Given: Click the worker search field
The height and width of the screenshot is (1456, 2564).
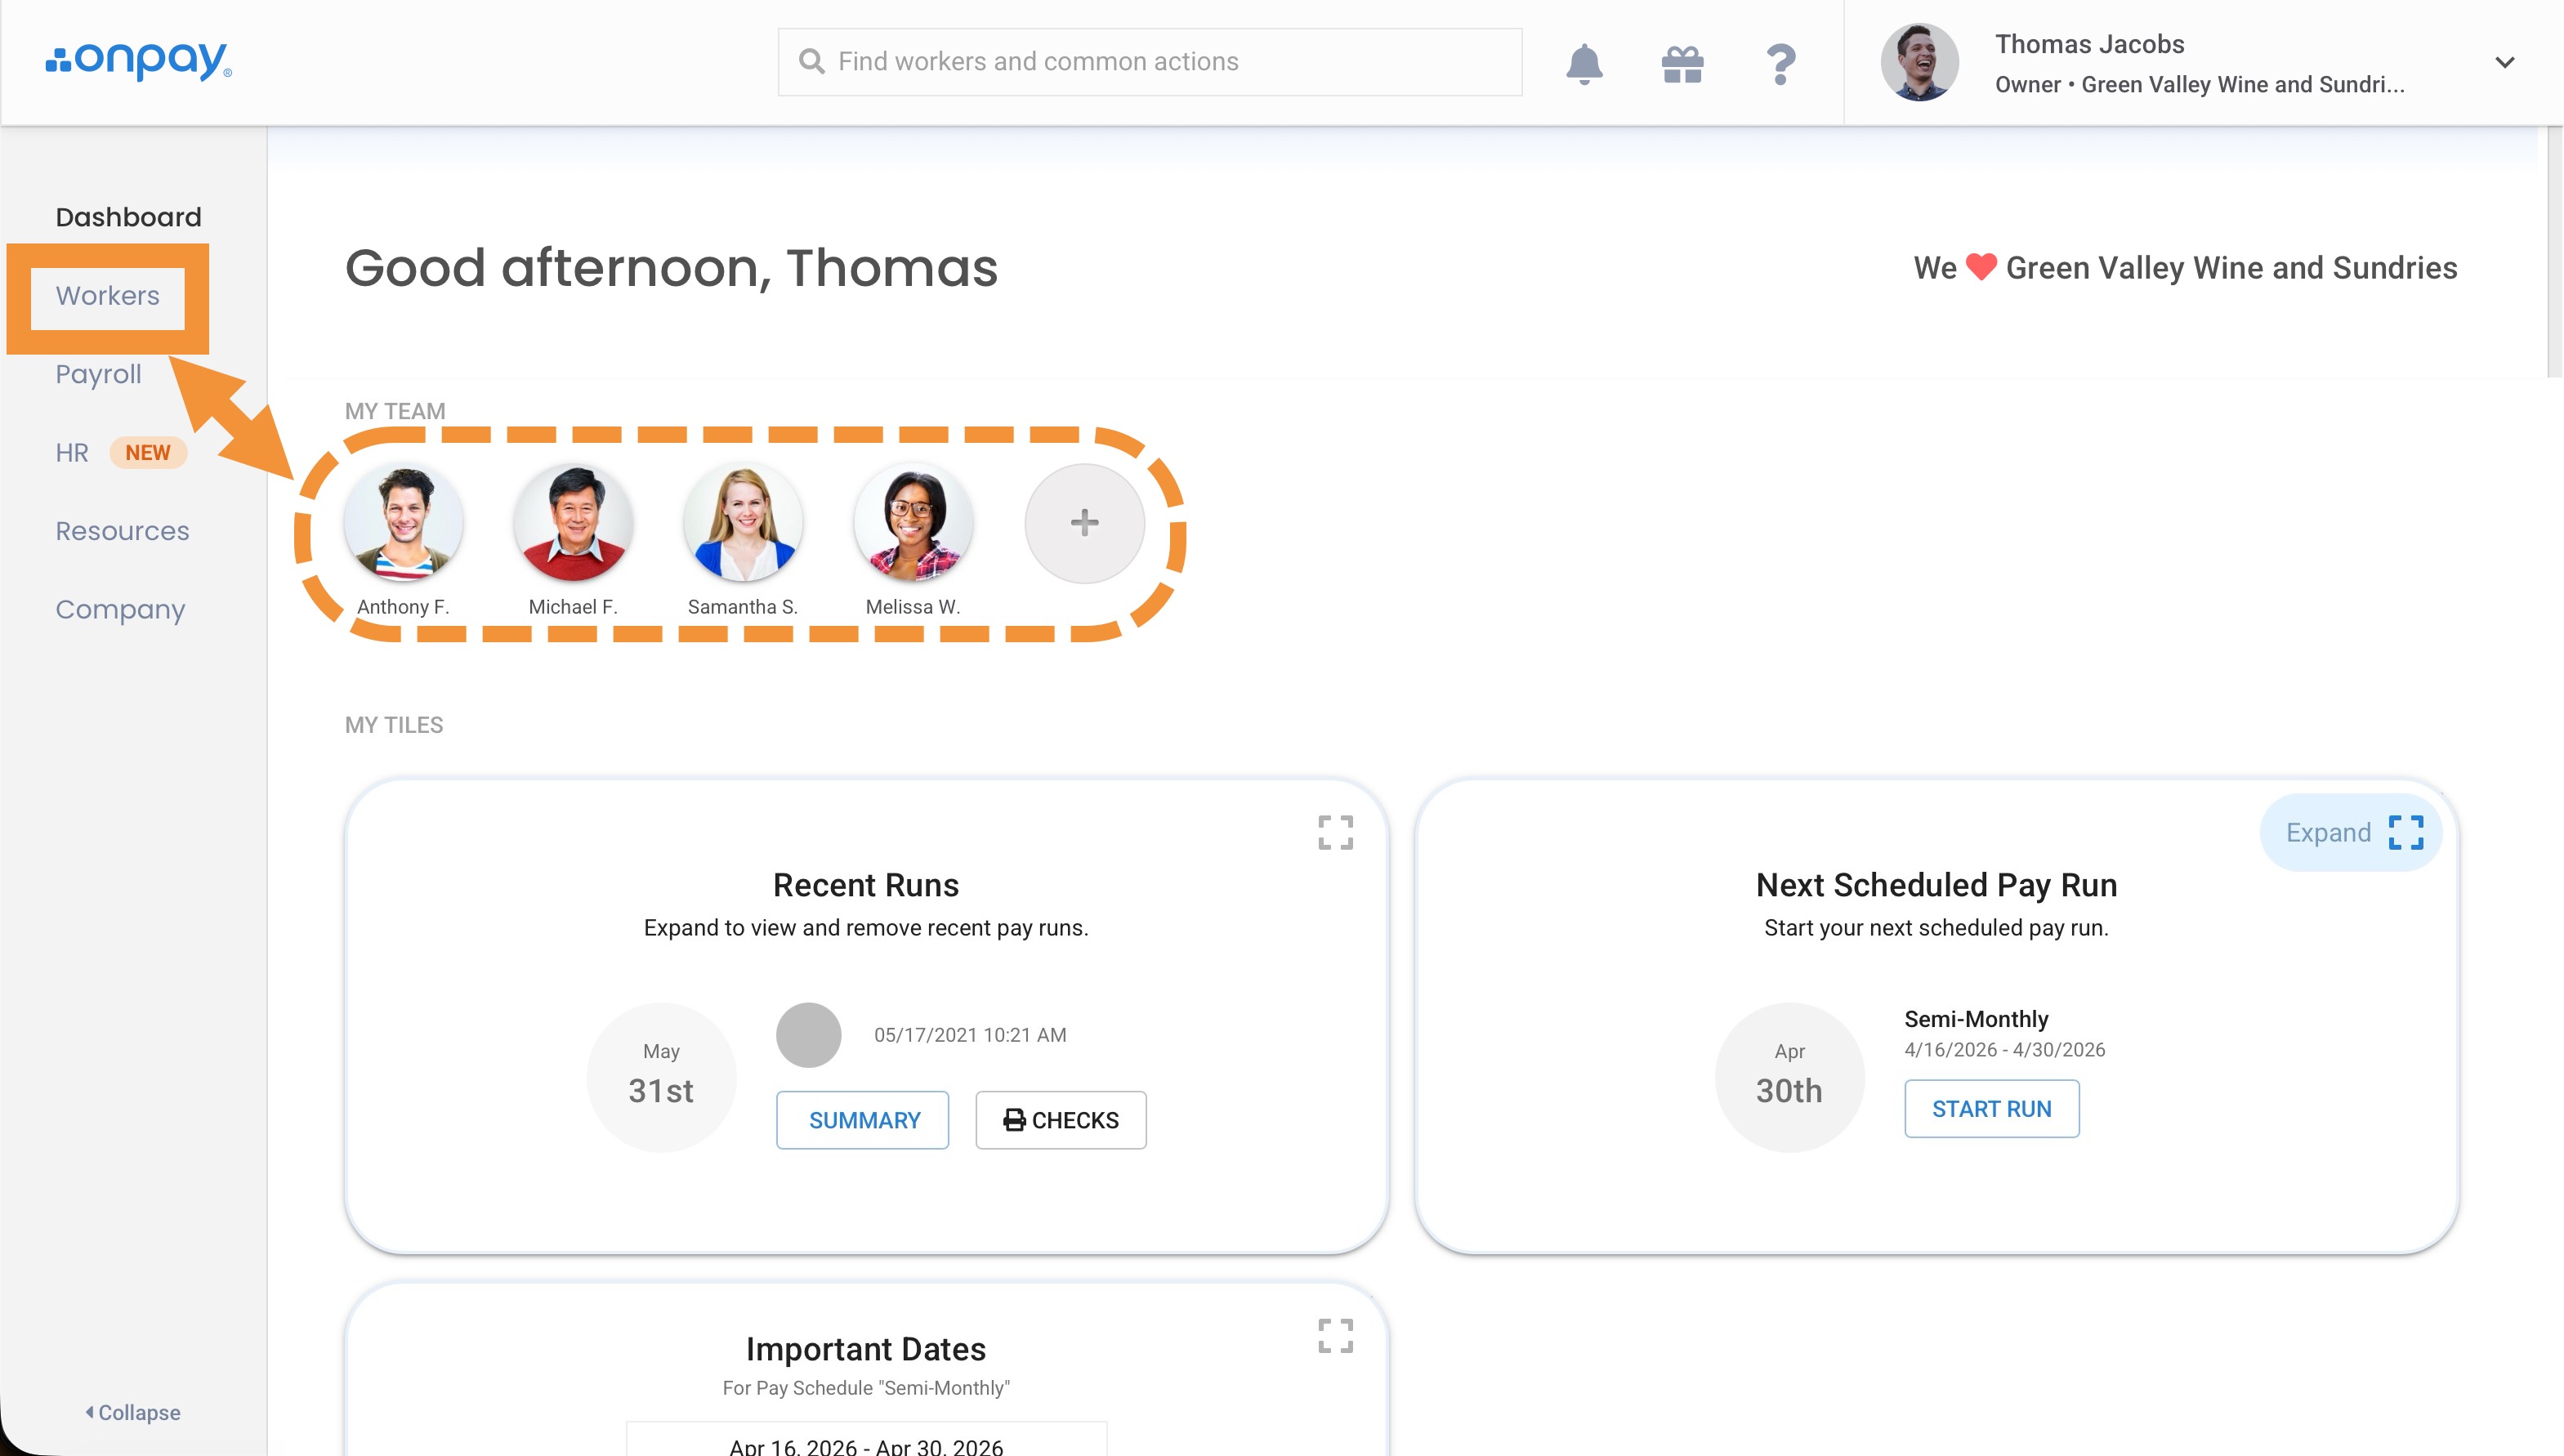Looking at the screenshot, I should point(1150,62).
